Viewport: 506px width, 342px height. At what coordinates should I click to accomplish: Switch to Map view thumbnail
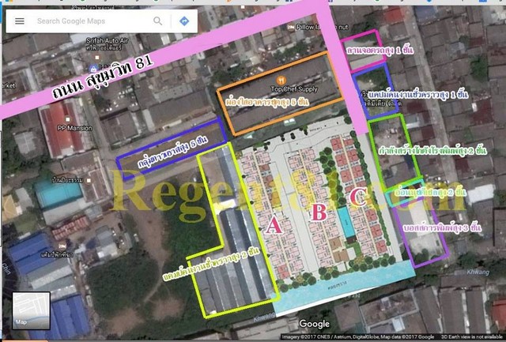point(31,310)
